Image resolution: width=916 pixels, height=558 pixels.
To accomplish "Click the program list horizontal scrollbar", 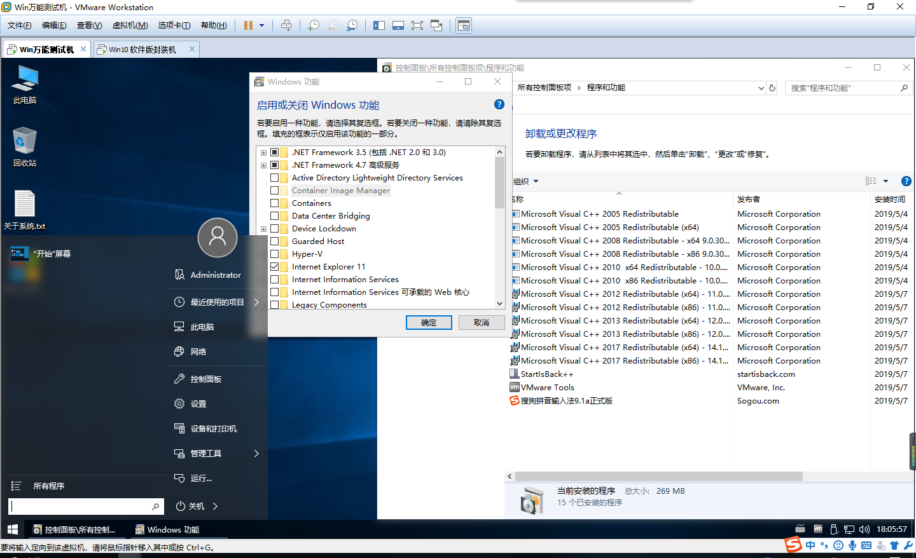I will (659, 476).
